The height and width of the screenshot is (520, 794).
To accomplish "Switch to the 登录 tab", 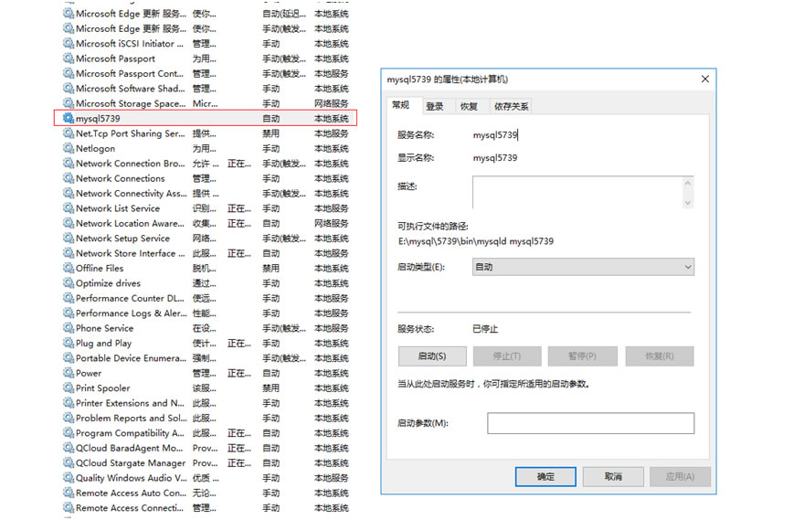I will click(435, 107).
